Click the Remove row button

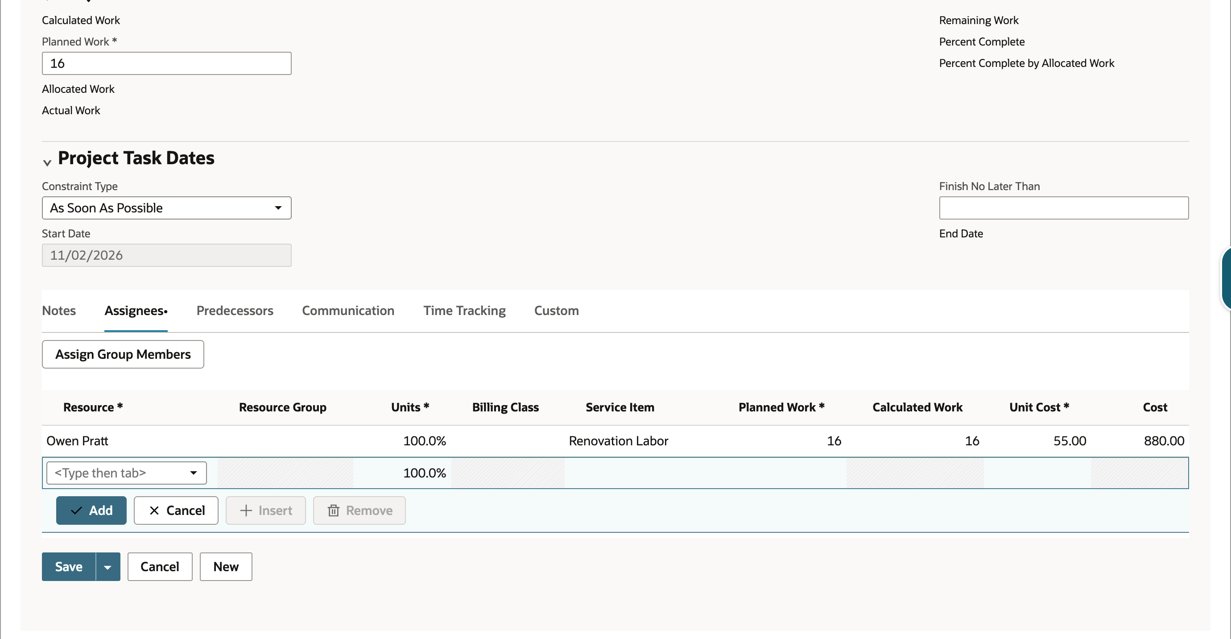click(359, 510)
